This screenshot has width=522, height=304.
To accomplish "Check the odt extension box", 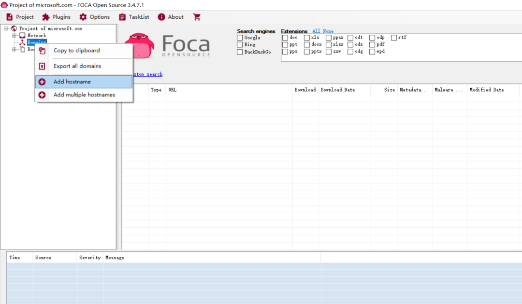I will (350, 38).
